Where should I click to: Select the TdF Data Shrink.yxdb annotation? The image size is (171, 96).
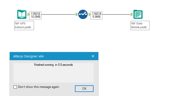point(140,25)
